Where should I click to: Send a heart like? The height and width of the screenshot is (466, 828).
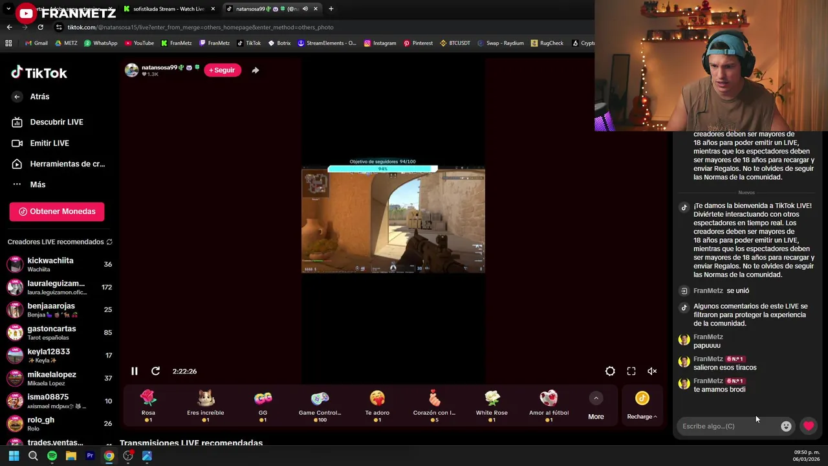(808, 426)
